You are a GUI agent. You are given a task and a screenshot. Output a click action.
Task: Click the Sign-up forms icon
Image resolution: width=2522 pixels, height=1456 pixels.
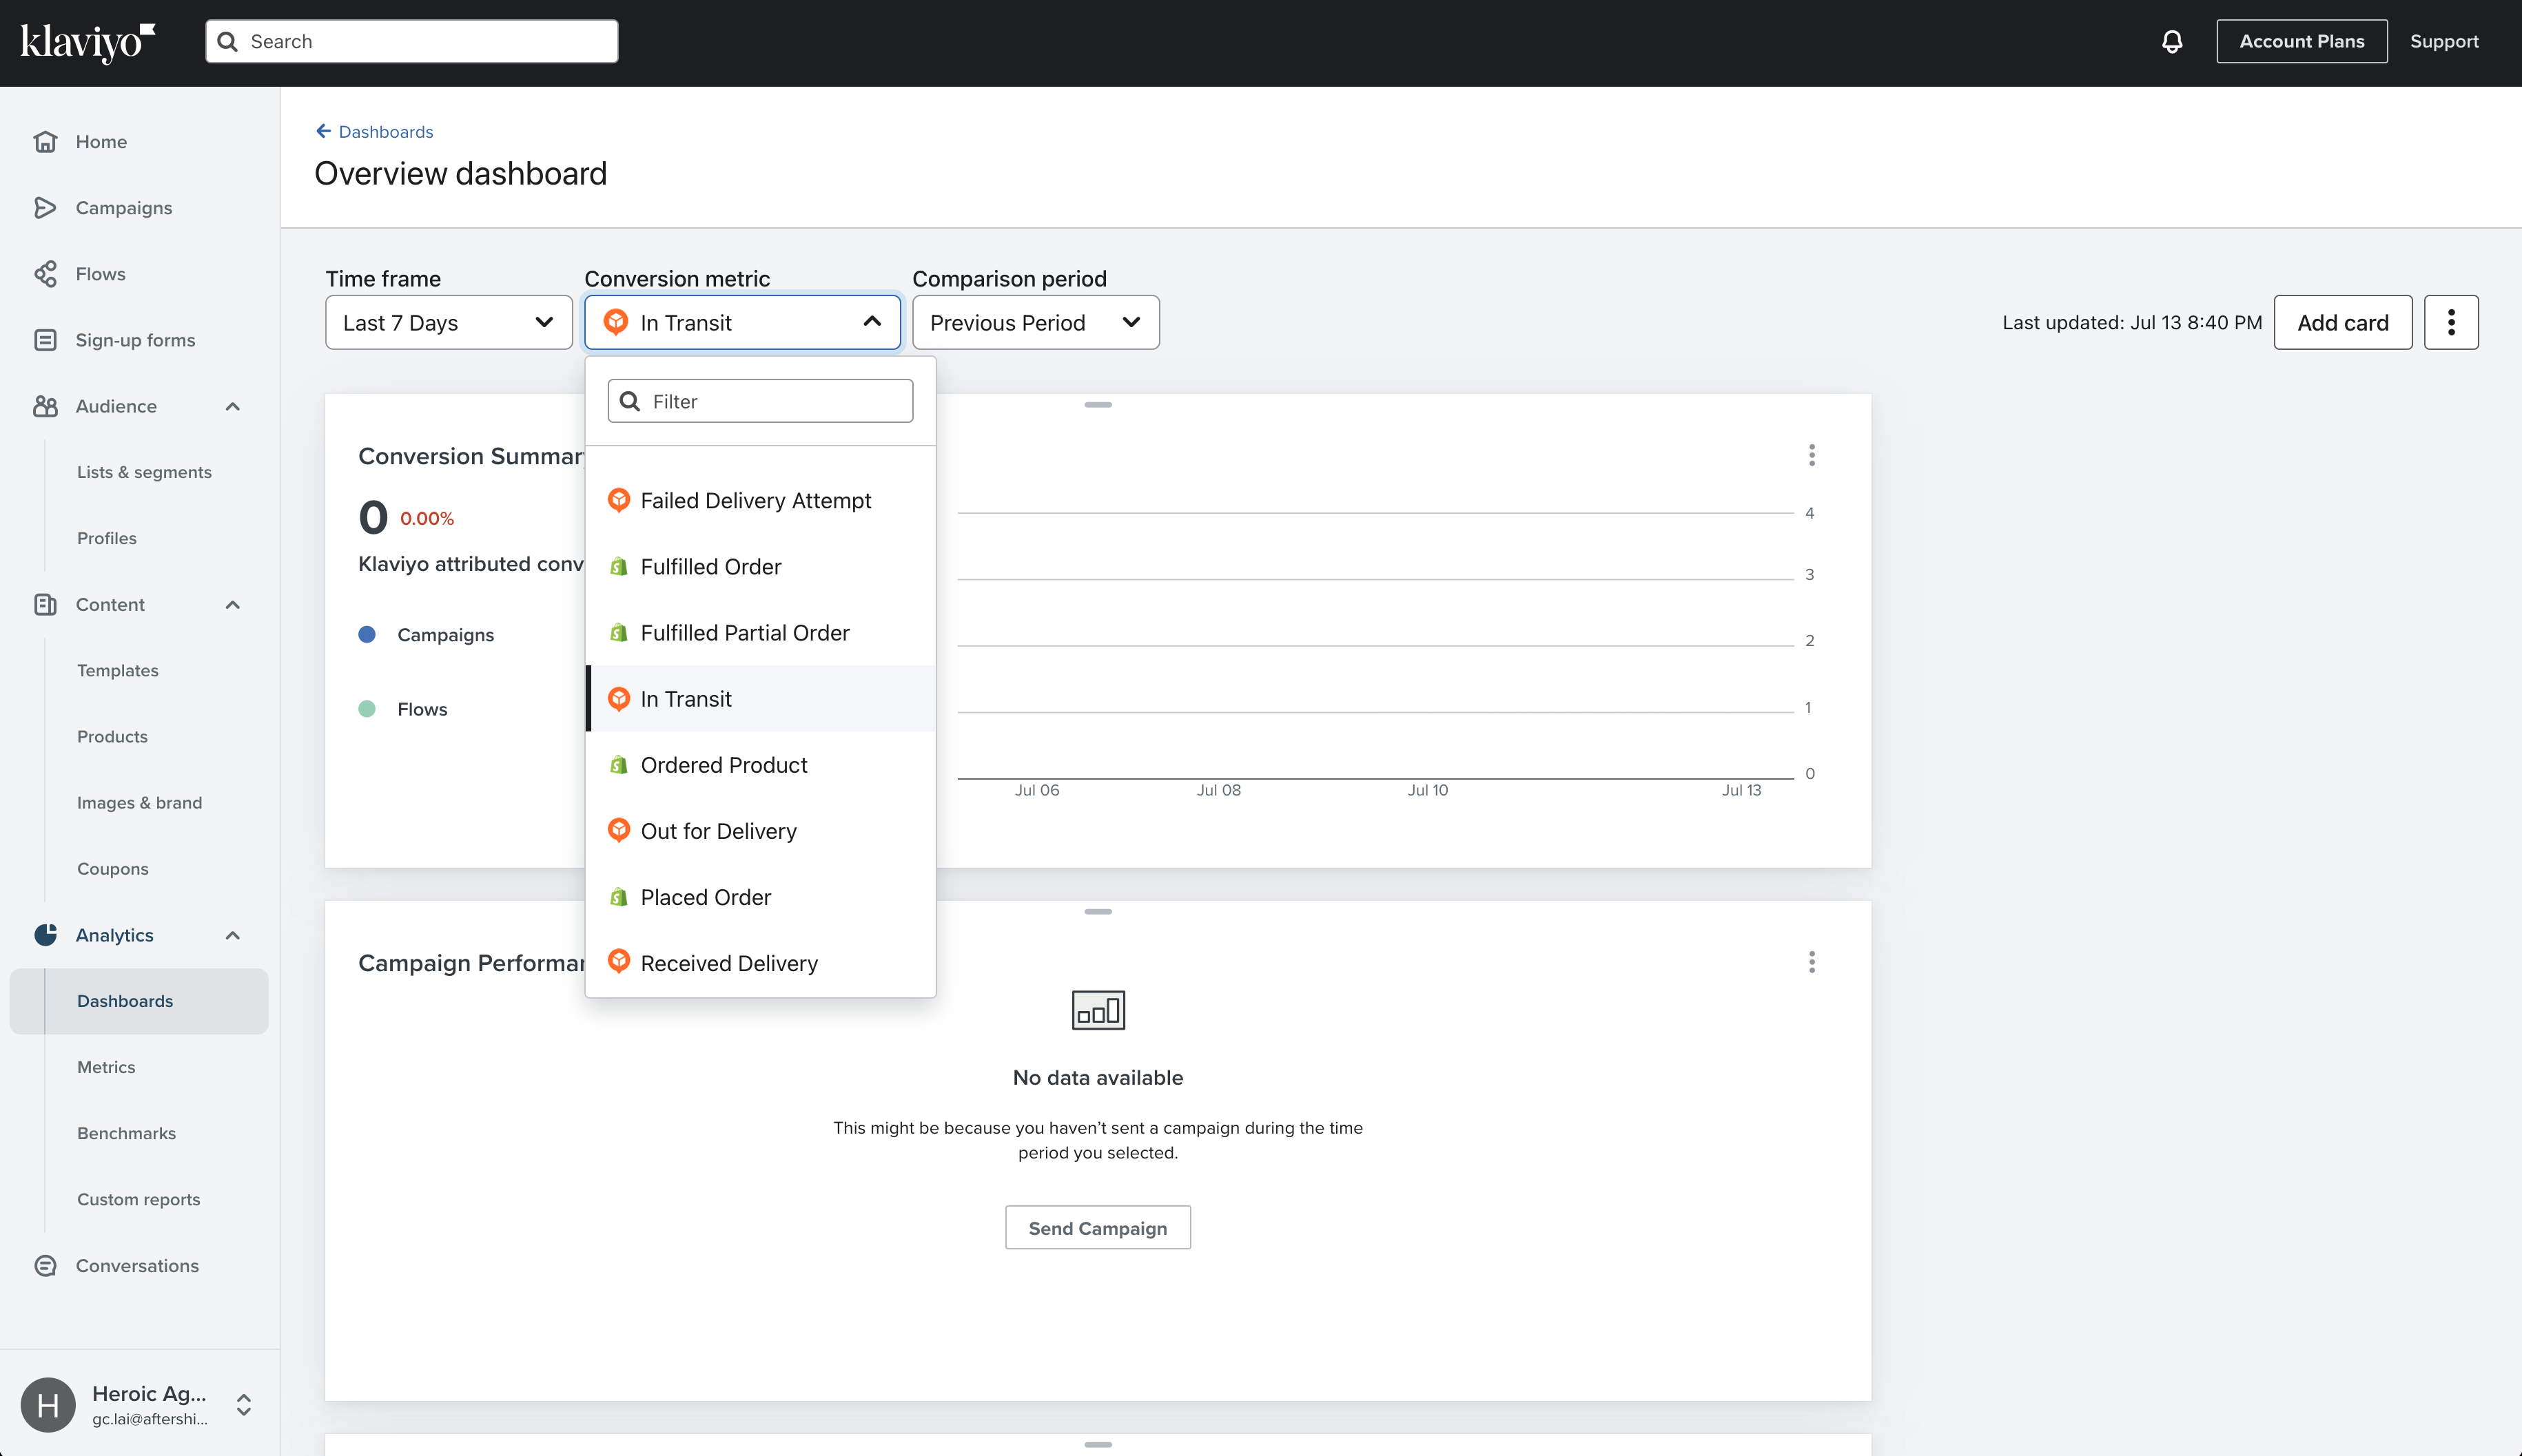[x=46, y=339]
